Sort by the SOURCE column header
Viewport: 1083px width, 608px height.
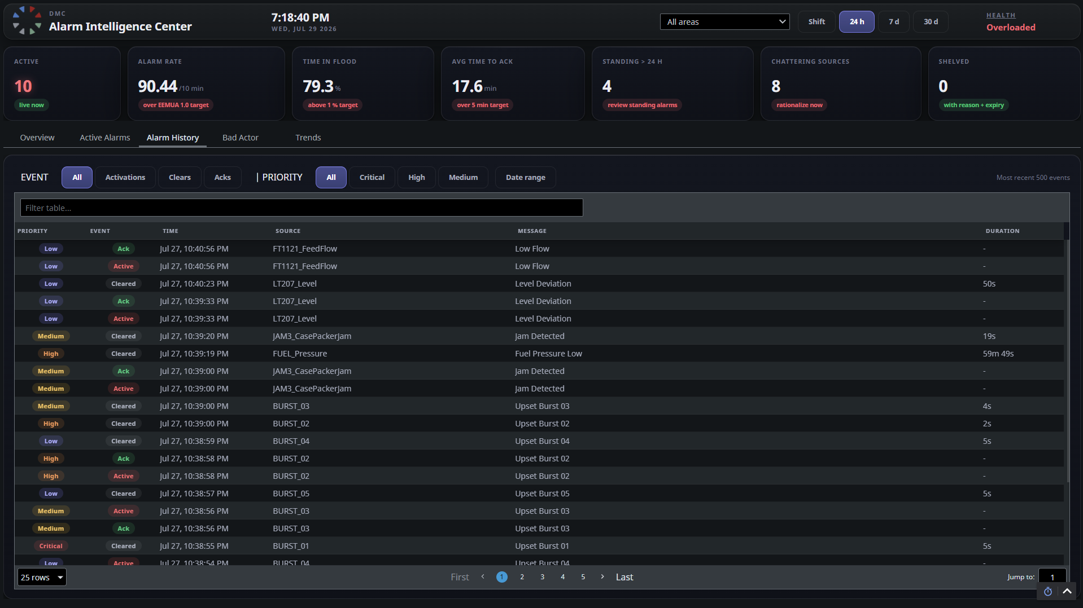(288, 231)
